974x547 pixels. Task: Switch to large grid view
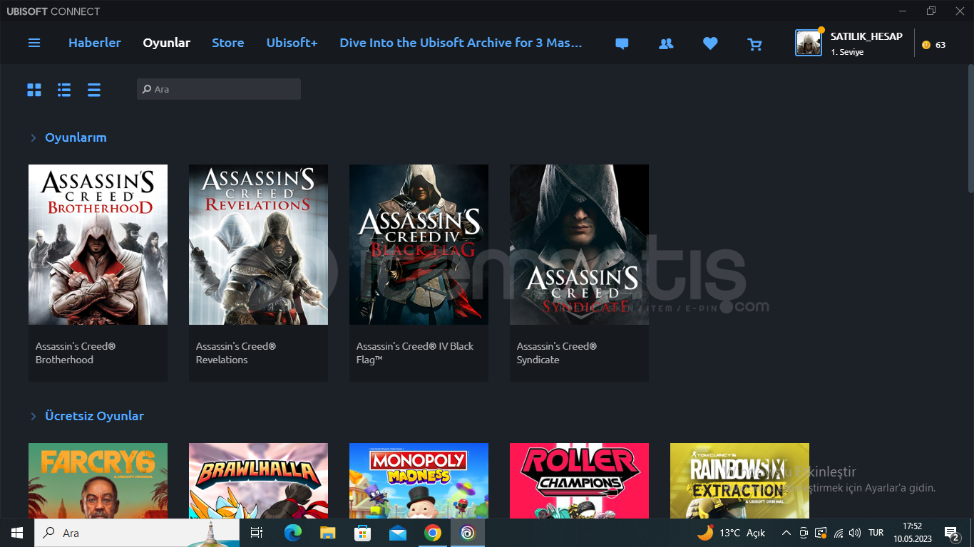point(34,90)
